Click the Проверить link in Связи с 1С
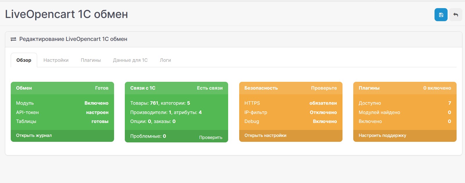Viewport: 465px width, 183px height. pyautogui.click(x=211, y=137)
